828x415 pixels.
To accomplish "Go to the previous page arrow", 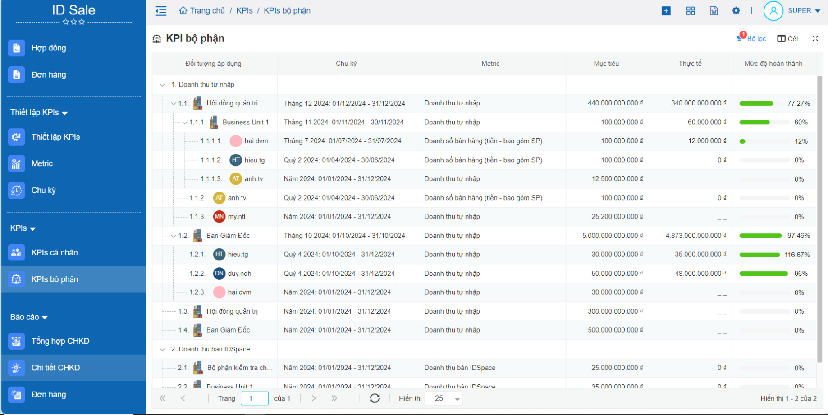I will pyautogui.click(x=183, y=398).
